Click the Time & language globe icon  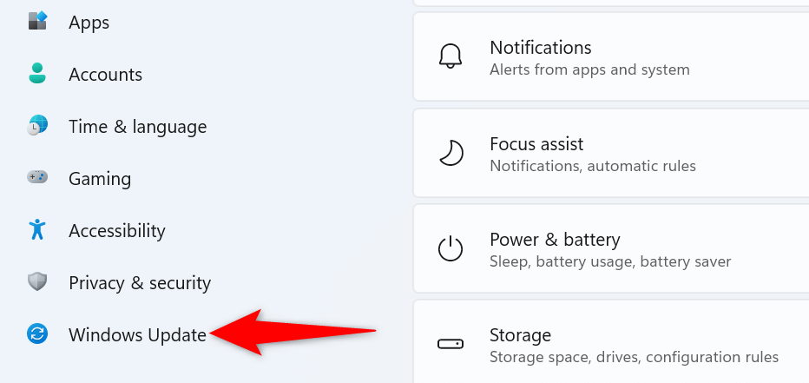tap(37, 126)
